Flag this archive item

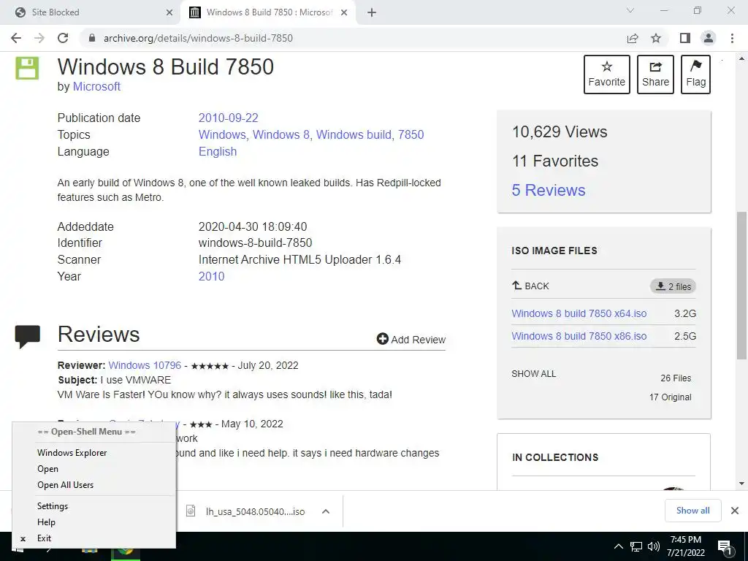coord(695,75)
